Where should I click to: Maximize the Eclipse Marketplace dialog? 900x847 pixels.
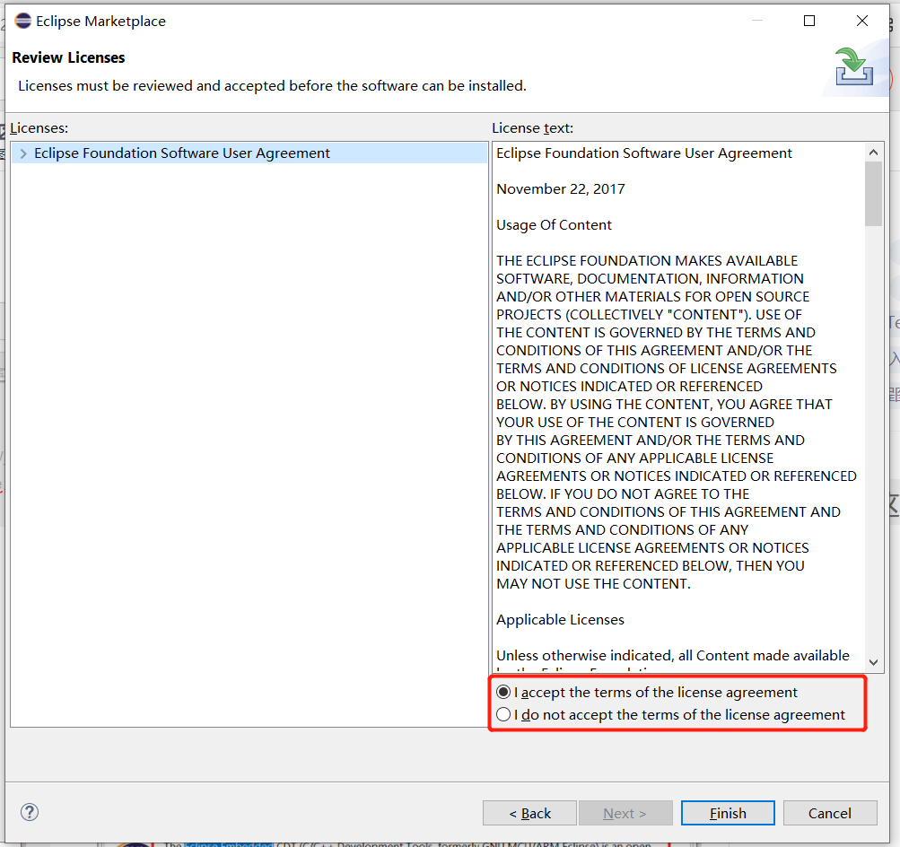click(x=809, y=22)
